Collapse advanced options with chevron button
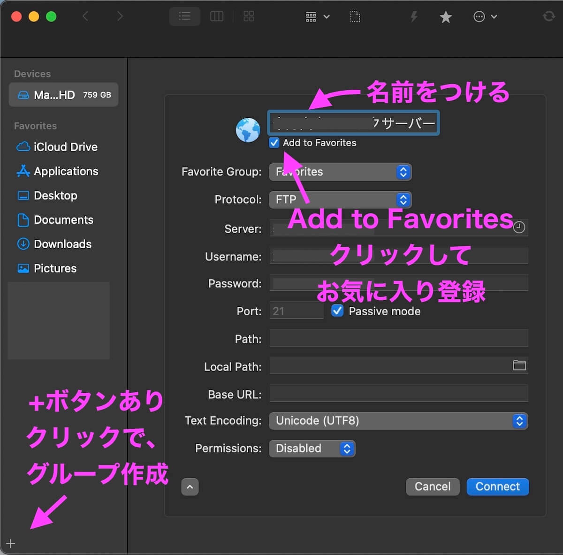The height and width of the screenshot is (555, 563). [x=190, y=487]
